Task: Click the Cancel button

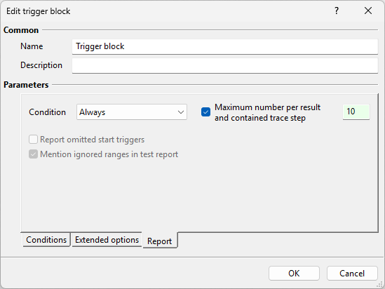Action: pyautogui.click(x=352, y=274)
